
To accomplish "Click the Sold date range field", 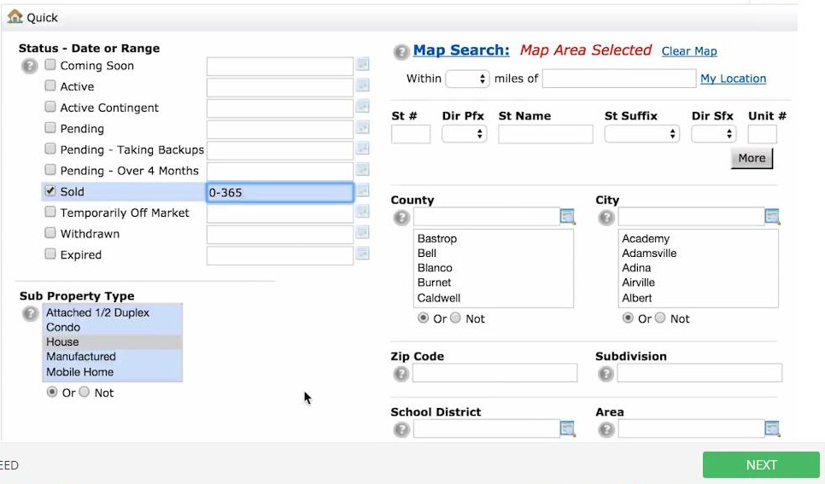I will [280, 193].
